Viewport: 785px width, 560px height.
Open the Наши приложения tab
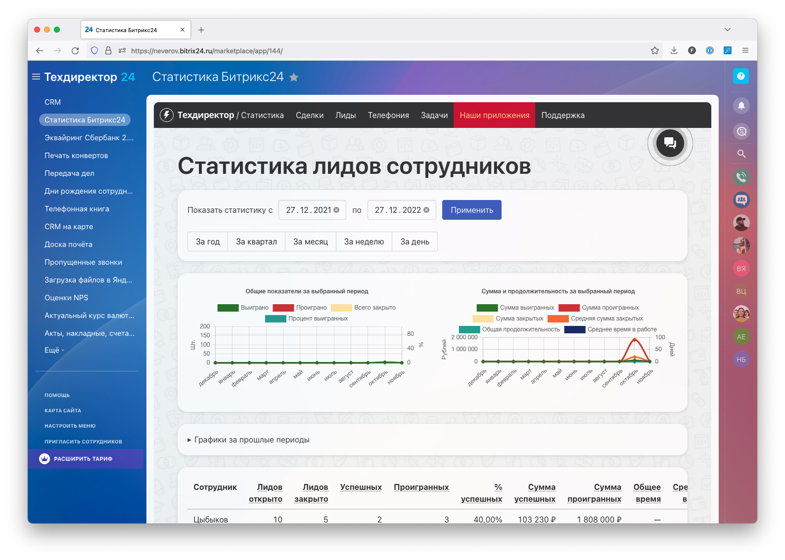(495, 115)
